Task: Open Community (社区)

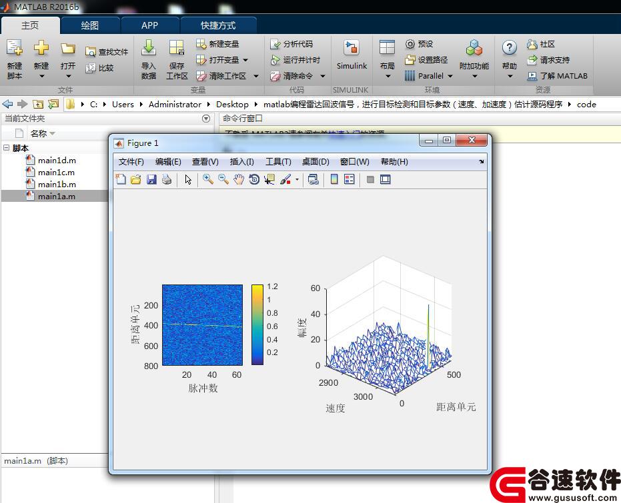Action: tap(541, 44)
